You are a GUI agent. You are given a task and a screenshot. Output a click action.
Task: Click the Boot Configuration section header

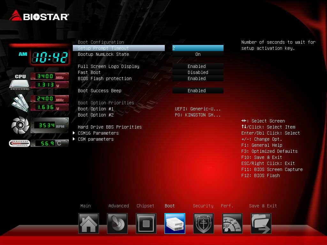click(101, 42)
